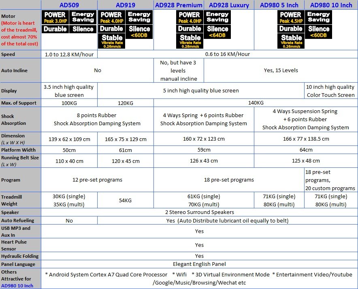The height and width of the screenshot is (289, 358).
Task: Click '2 Stereo Surround Speakers' cell
Action: click(199, 212)
